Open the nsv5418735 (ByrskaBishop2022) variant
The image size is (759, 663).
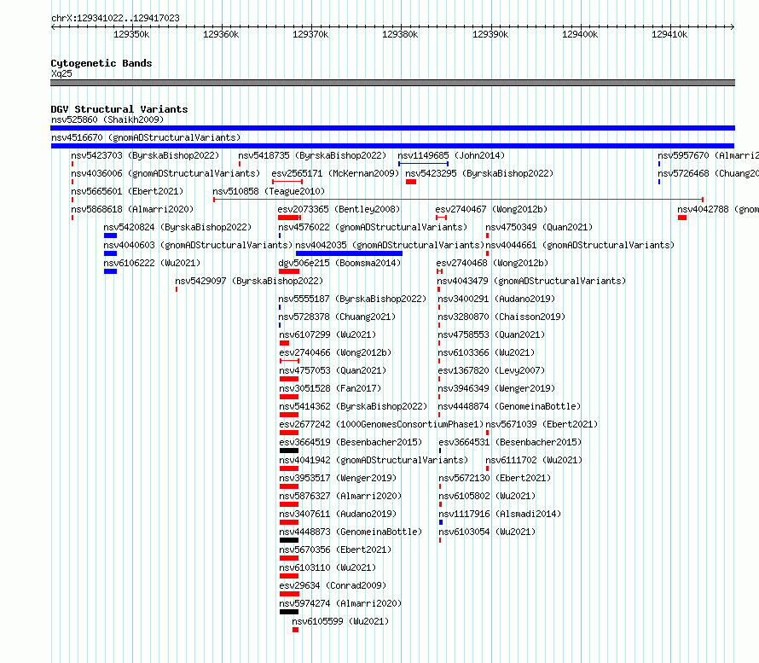pyautogui.click(x=312, y=155)
